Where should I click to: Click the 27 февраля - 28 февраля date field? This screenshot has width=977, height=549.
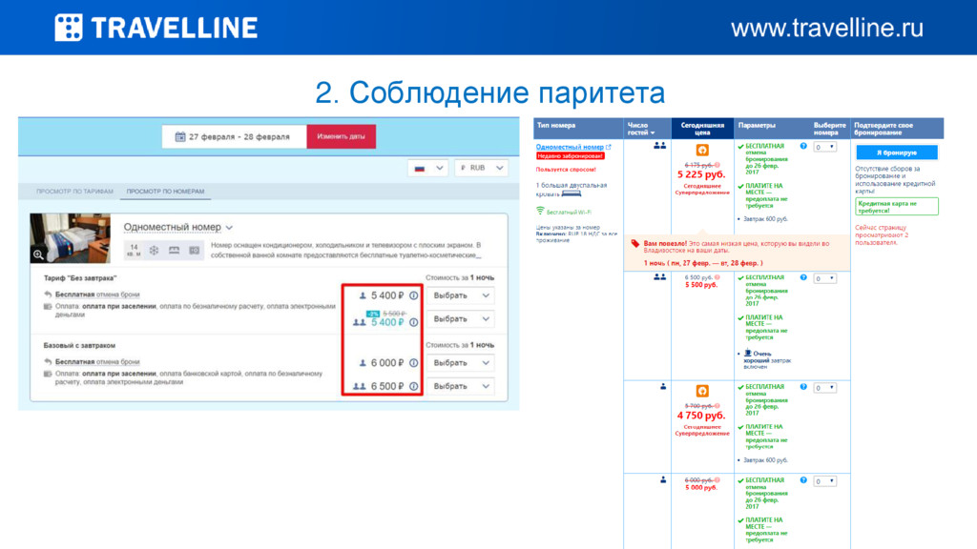[235, 136]
